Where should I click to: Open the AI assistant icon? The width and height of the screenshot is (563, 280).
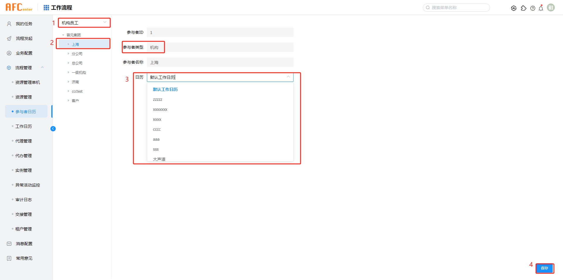coord(513,8)
